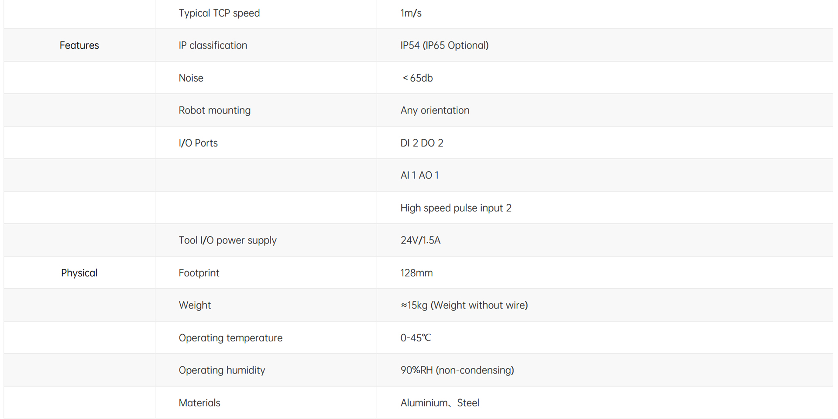
Task: Select the "24V/1.5A" value
Action: tap(420, 240)
